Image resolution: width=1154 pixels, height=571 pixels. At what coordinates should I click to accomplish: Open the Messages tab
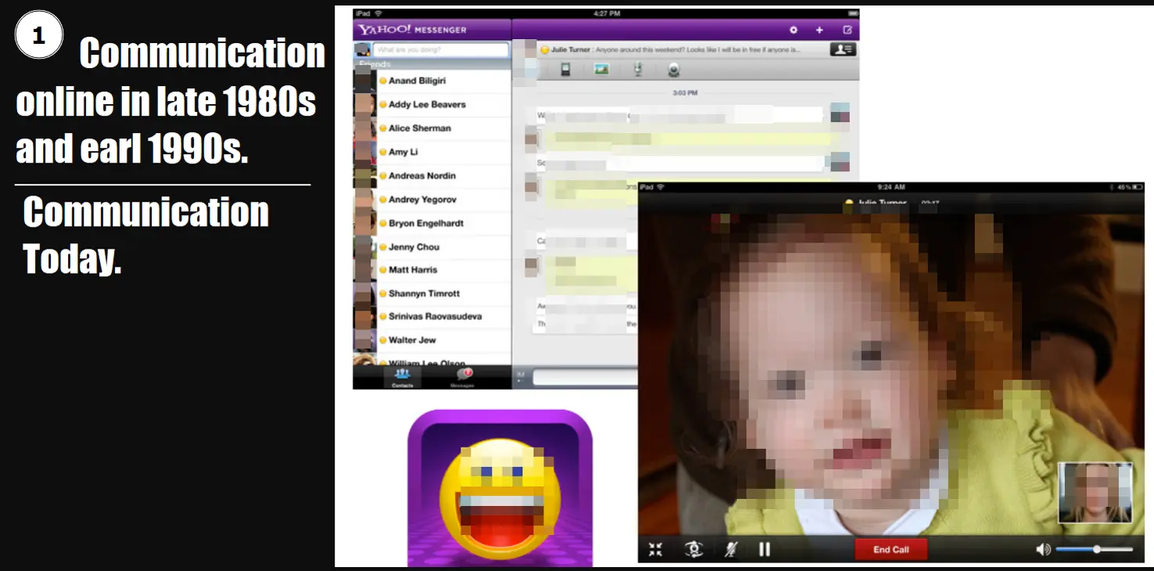point(462,377)
